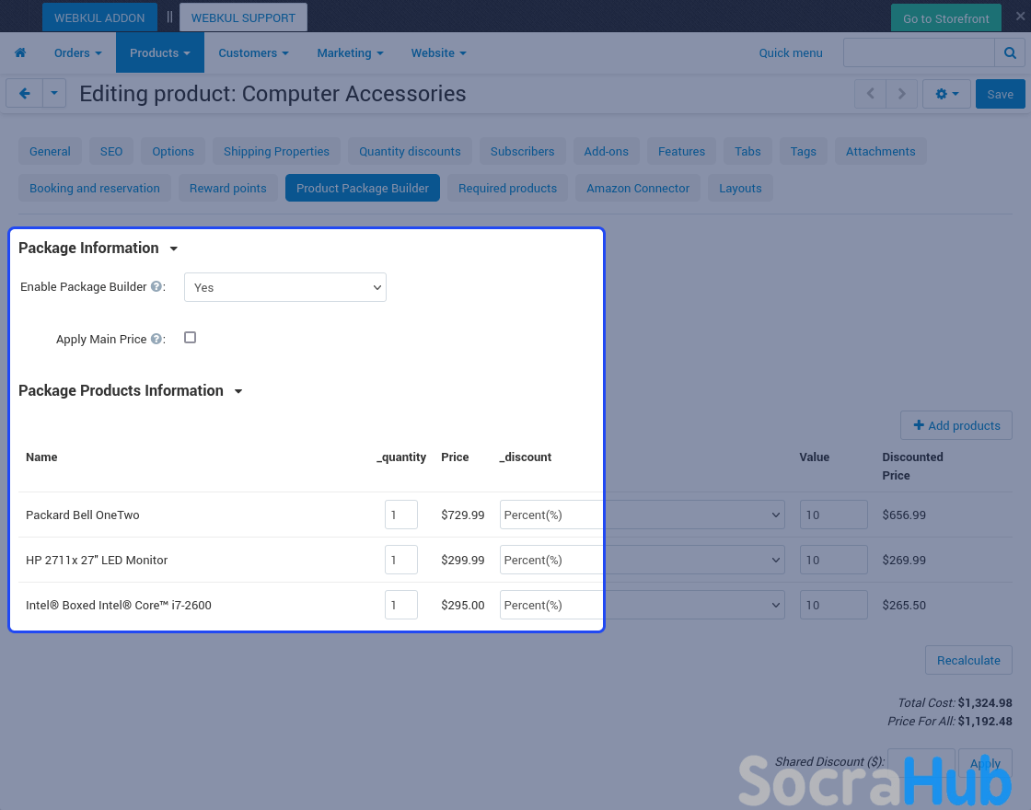Open the Customers menu

(253, 52)
